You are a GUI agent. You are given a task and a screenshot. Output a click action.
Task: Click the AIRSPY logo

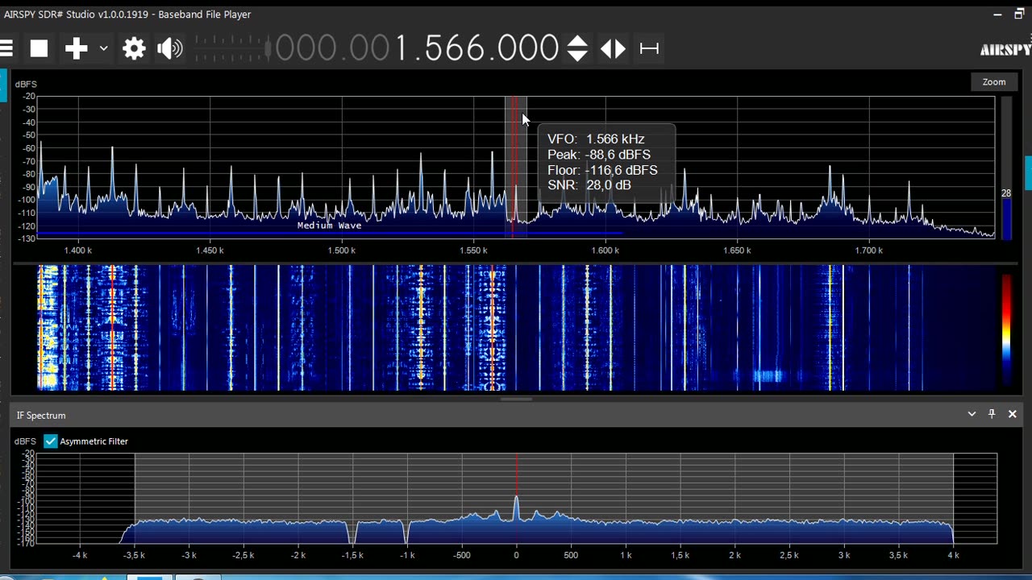coord(1005,50)
